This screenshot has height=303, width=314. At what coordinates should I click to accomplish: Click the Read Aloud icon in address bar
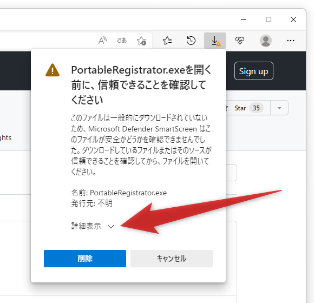[x=102, y=41]
